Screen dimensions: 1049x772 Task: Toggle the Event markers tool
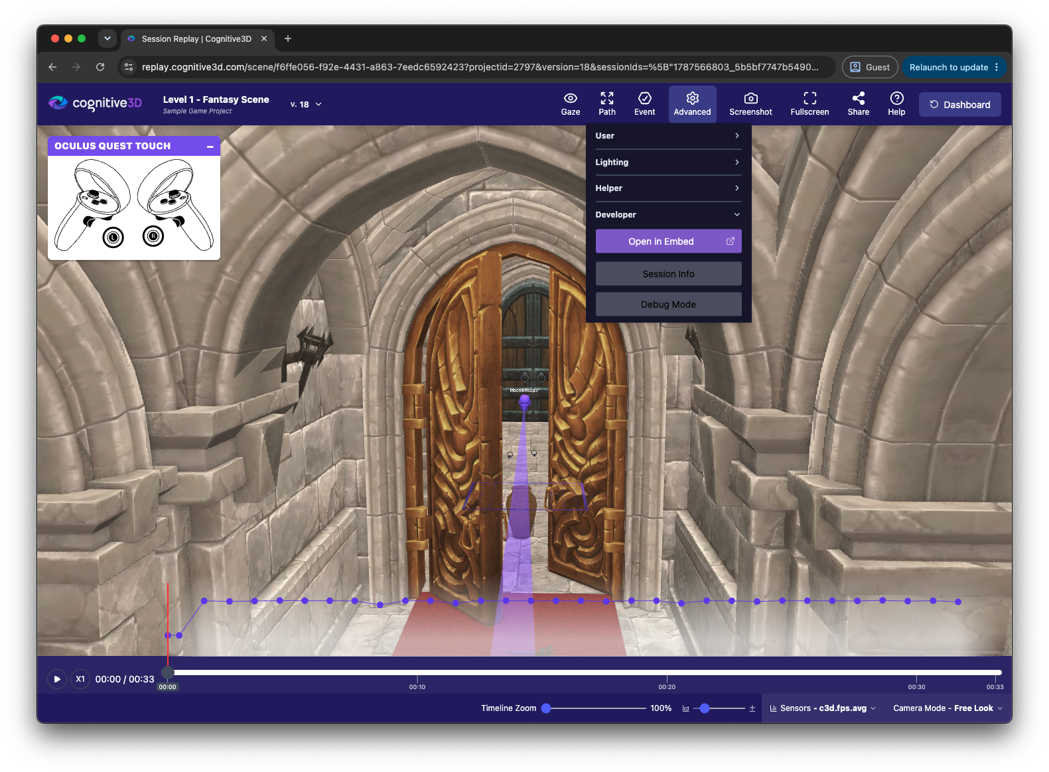tap(644, 104)
